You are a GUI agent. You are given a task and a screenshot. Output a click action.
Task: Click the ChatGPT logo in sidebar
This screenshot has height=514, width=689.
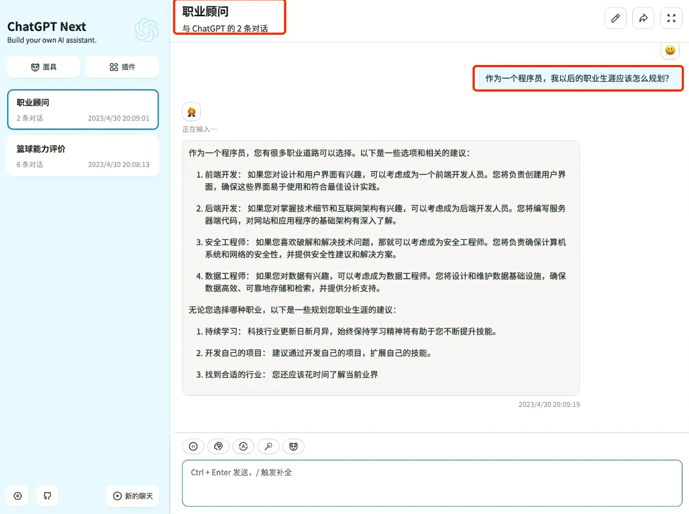(x=146, y=30)
